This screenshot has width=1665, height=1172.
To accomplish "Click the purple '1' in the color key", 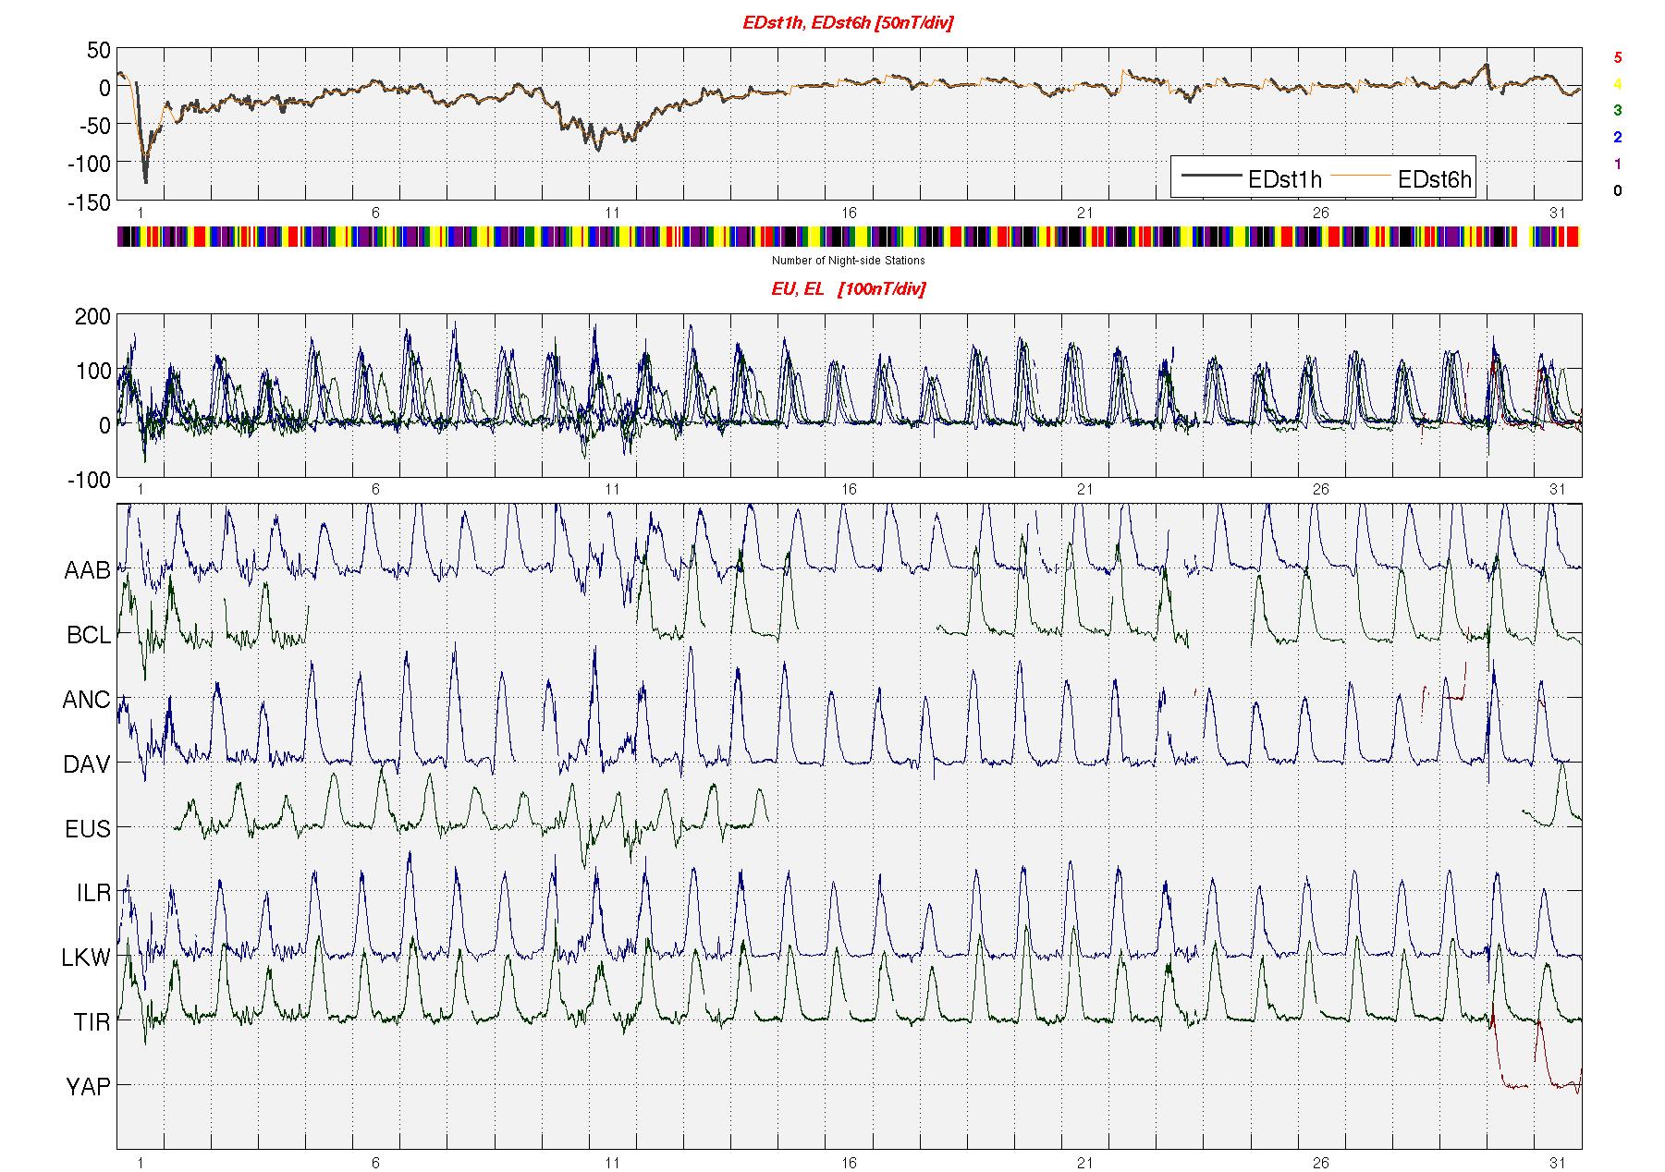I will [1618, 165].
